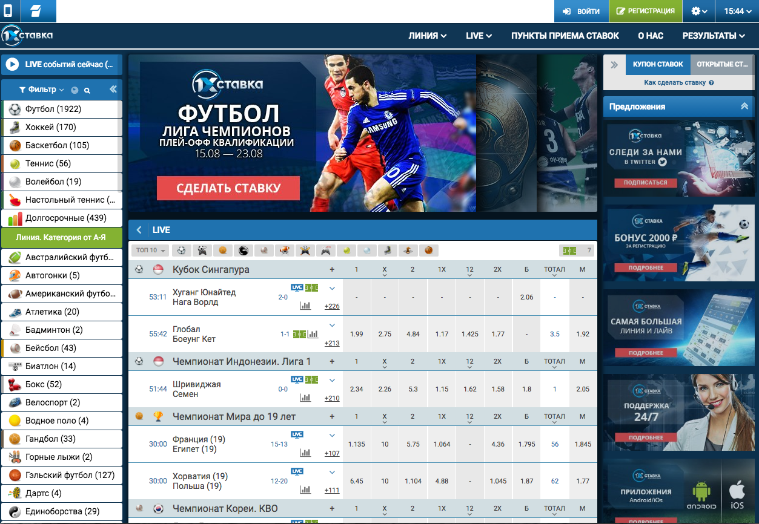
Task: Select Долгосрочные (439) in the sidebar
Action: coord(61,218)
